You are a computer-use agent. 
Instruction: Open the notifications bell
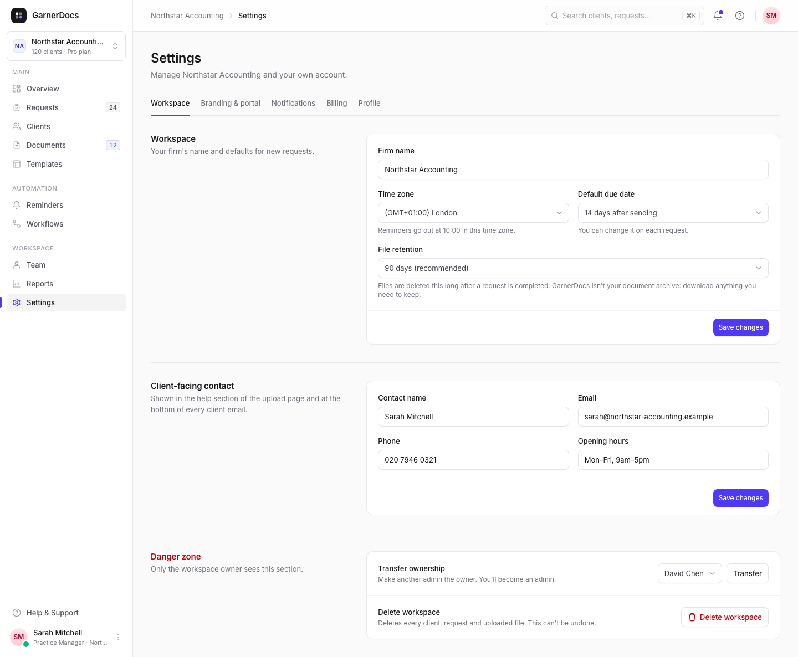[718, 16]
